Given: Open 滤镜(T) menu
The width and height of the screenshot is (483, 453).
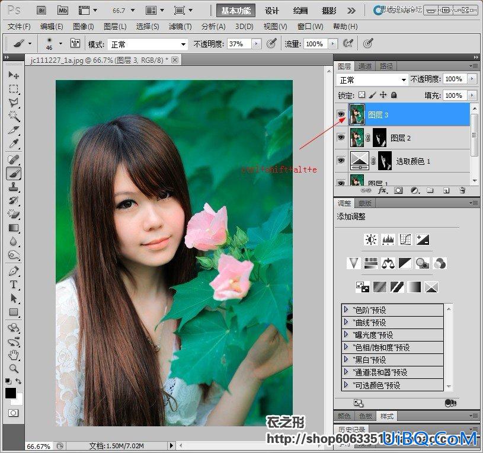Looking at the screenshot, I should 180,27.
